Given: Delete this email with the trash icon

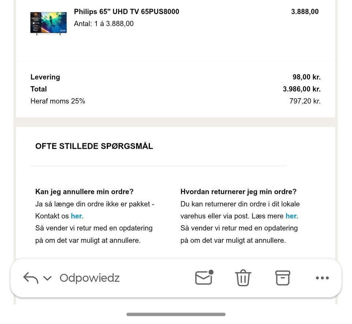Looking at the screenshot, I should point(243,278).
